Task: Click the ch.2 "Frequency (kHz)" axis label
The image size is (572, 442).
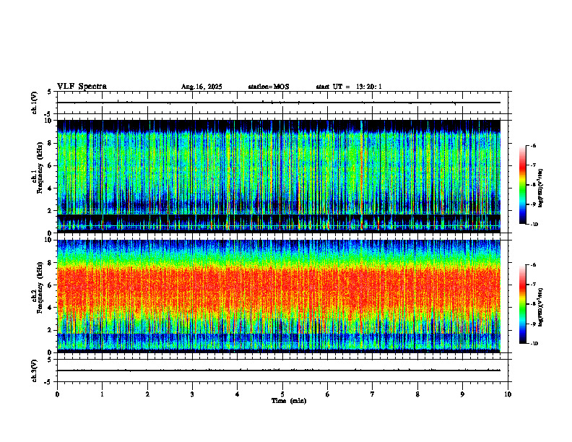Action: 40,287
